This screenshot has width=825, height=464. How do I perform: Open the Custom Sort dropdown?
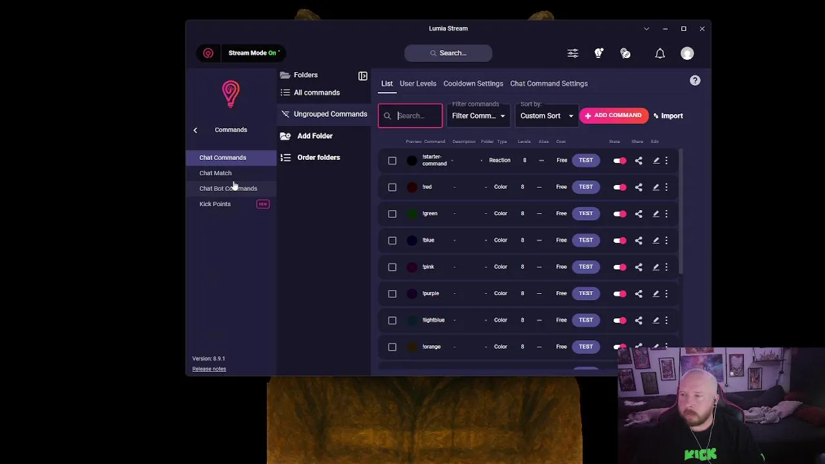(547, 116)
